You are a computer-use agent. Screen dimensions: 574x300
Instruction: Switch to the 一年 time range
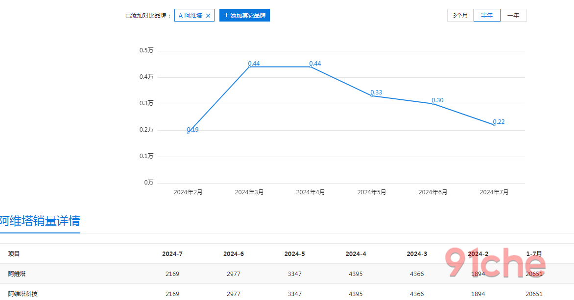tap(513, 15)
